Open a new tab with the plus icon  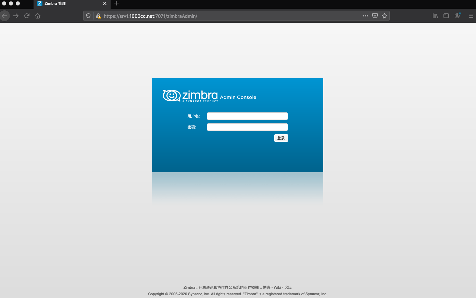(116, 3)
